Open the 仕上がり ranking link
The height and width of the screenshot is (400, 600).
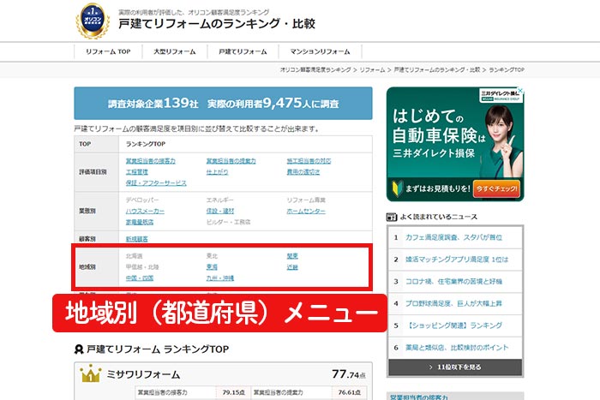click(217, 172)
